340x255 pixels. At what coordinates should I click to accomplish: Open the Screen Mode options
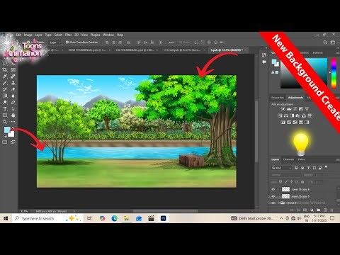click(x=13, y=142)
